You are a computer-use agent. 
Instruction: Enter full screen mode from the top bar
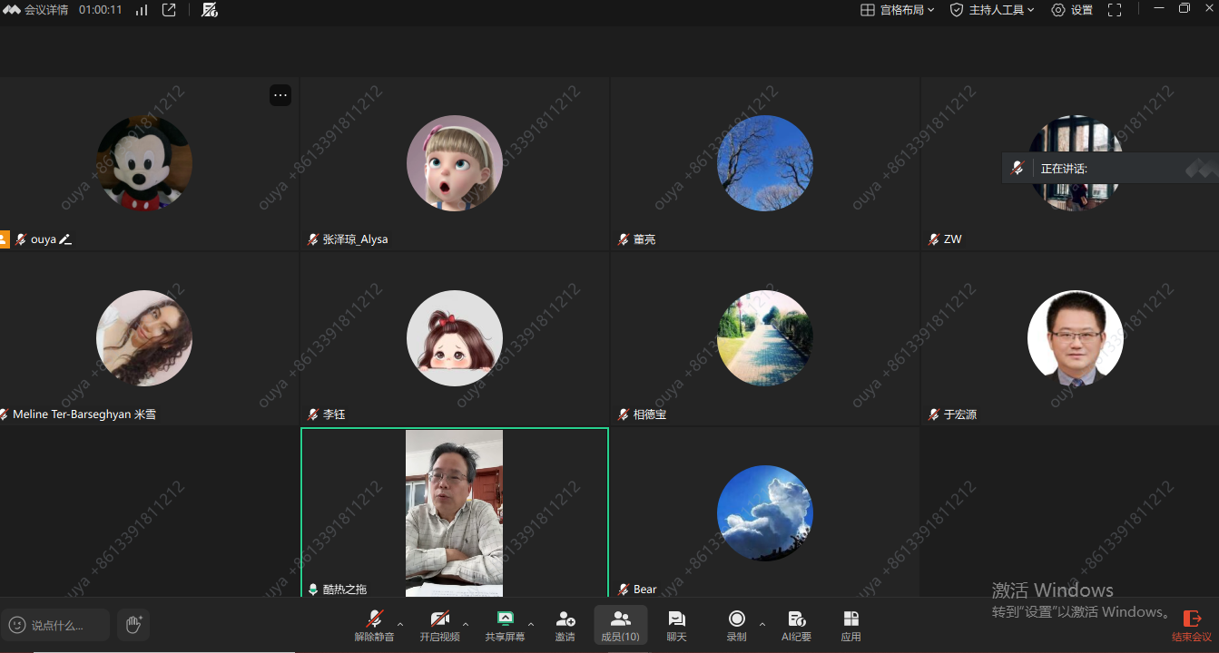pyautogui.click(x=1115, y=10)
